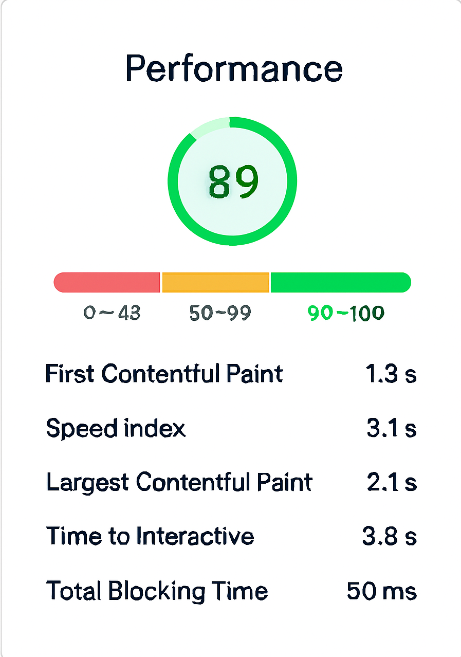Screen dimensions: 461x657
Task: Click the 50 ms value
Action: point(381,591)
